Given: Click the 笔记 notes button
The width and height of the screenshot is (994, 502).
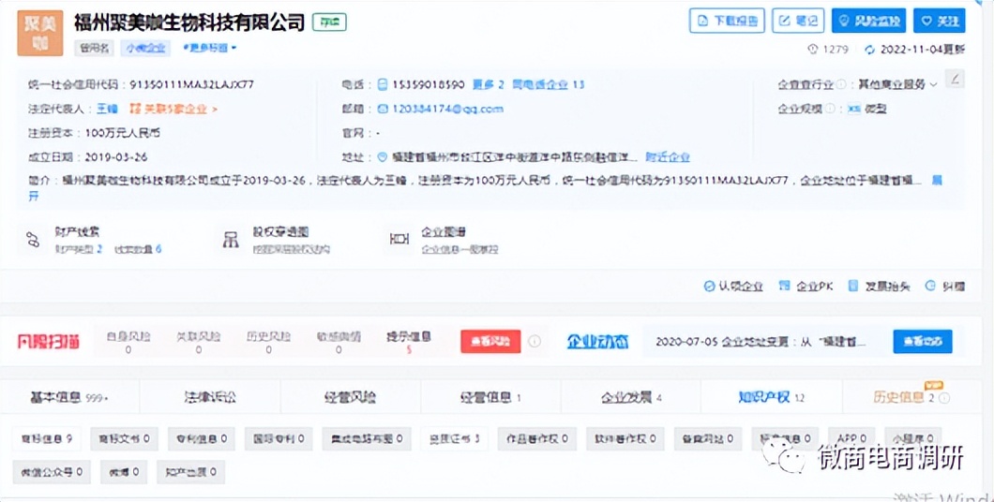Looking at the screenshot, I should pos(798,21).
